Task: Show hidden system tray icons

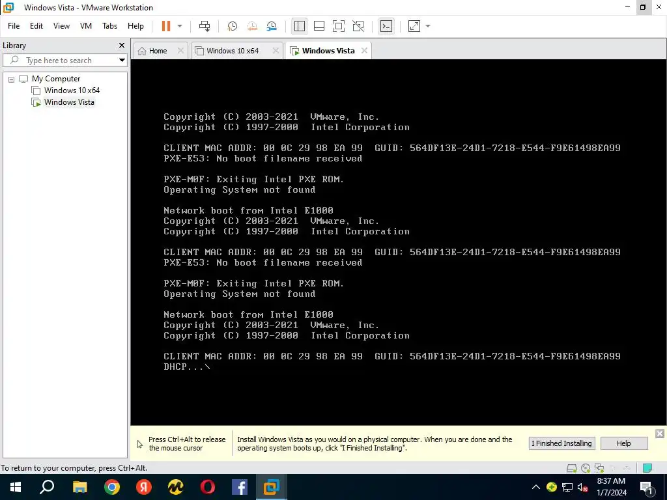Action: [536, 487]
